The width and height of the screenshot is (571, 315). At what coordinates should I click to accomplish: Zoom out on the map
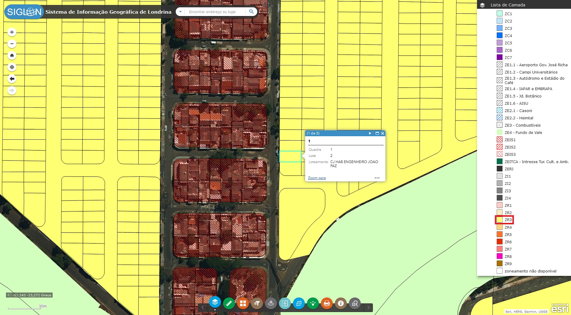(12, 44)
